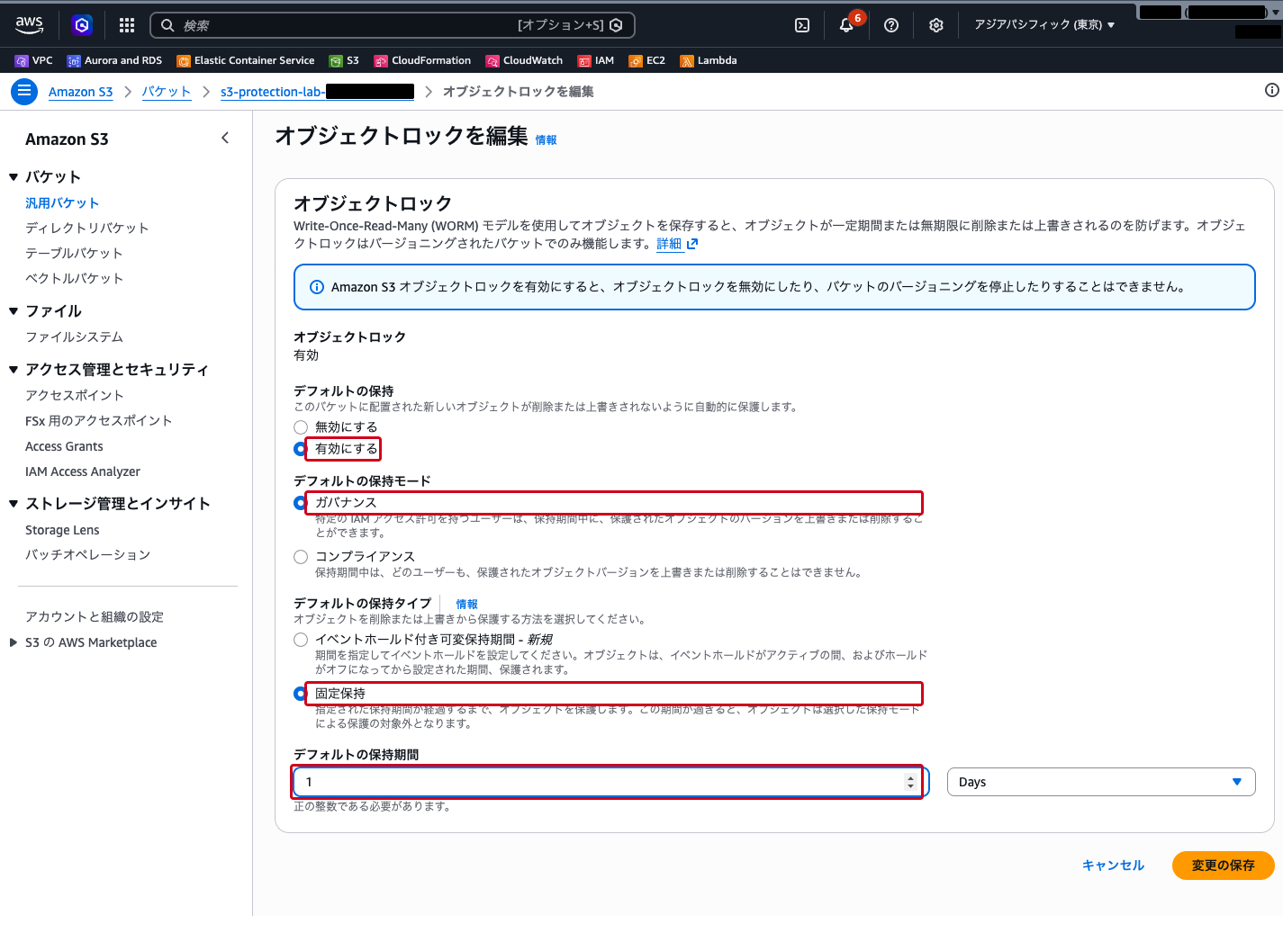This screenshot has height=951, width=1283.
Task: Open the 詳細 external link
Action: (677, 244)
